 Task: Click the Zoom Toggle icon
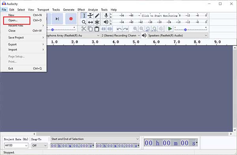pyautogui.click(x=161, y=29)
